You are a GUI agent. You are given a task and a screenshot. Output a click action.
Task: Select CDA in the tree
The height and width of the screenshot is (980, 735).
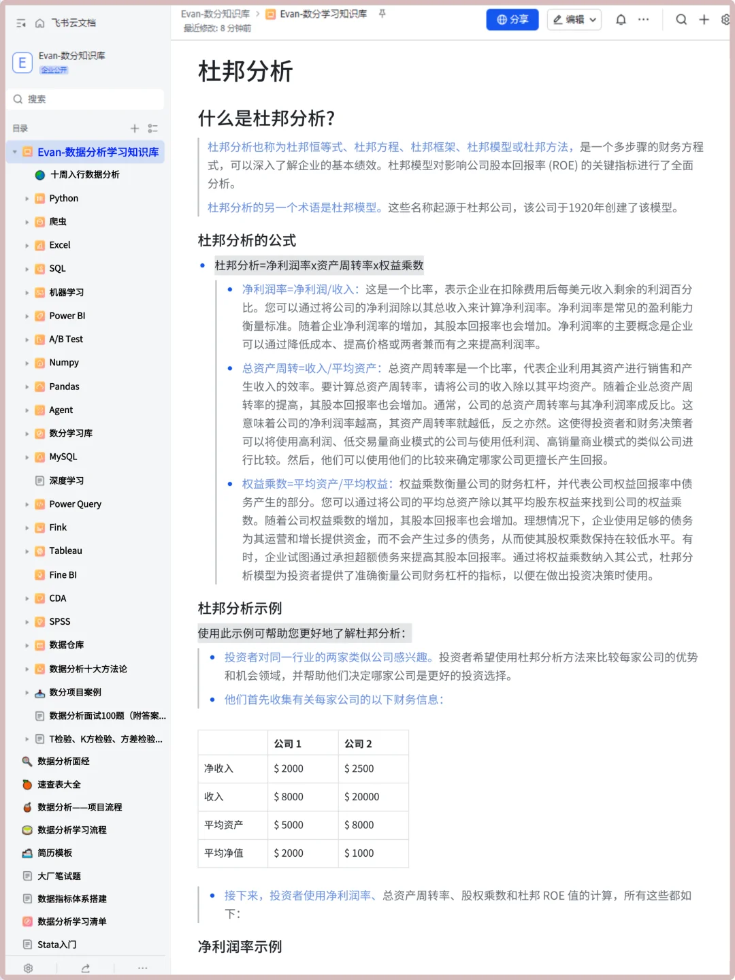click(x=58, y=598)
